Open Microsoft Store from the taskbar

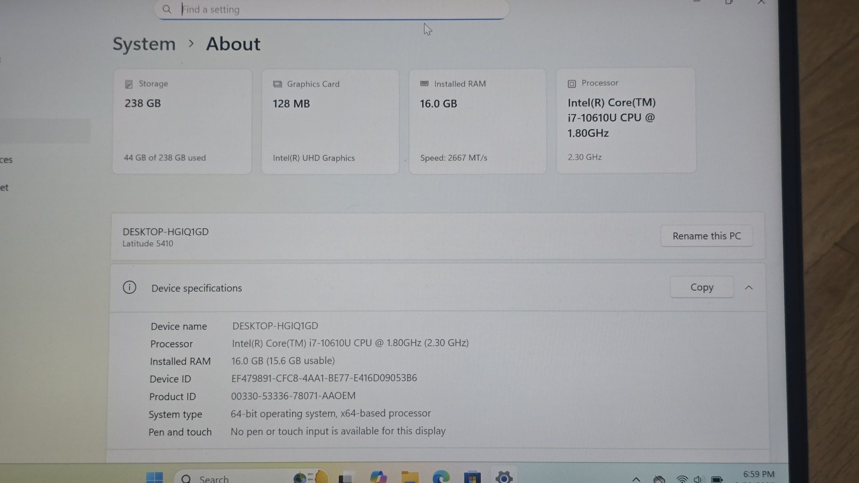click(472, 477)
